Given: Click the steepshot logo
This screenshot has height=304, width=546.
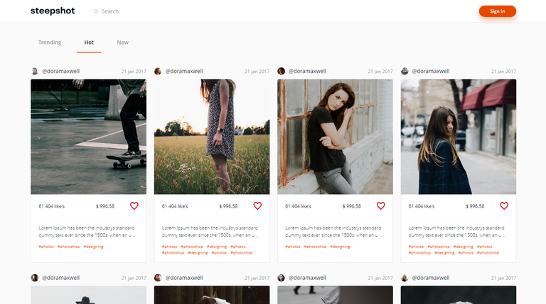Looking at the screenshot, I should [53, 11].
